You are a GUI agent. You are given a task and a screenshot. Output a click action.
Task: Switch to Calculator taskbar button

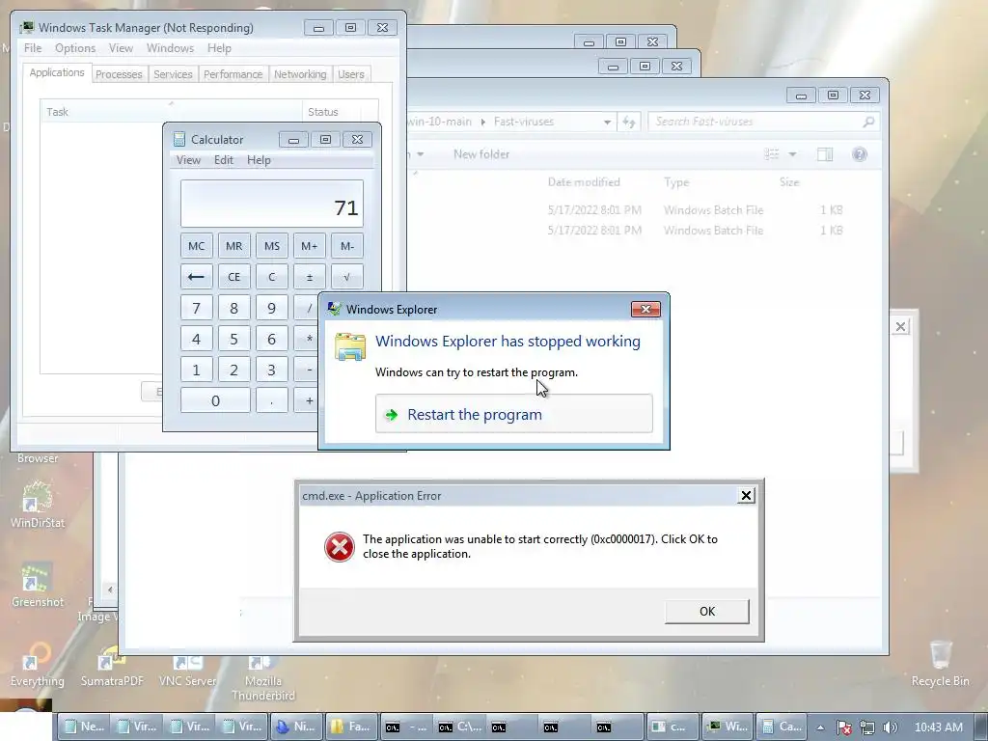point(782,727)
